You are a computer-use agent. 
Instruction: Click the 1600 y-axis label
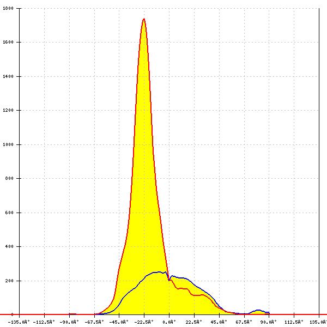pos(8,42)
